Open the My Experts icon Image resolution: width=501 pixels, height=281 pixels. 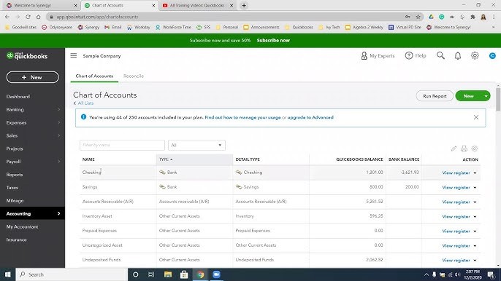(x=364, y=56)
